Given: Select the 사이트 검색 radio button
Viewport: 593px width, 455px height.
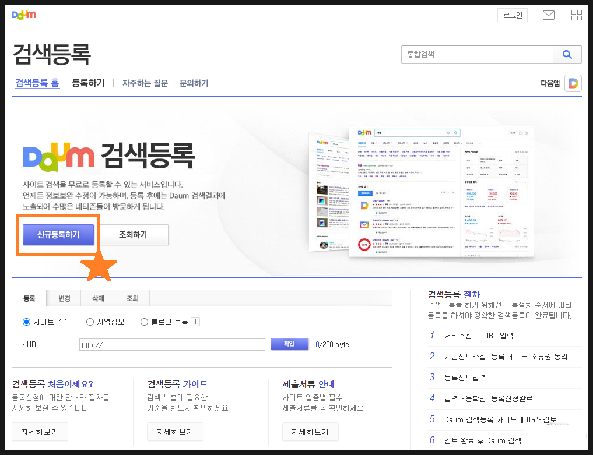Looking at the screenshot, I should [x=26, y=322].
